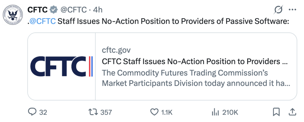Like the post with heart icon
The width and height of the screenshot is (304, 122).
154,112
